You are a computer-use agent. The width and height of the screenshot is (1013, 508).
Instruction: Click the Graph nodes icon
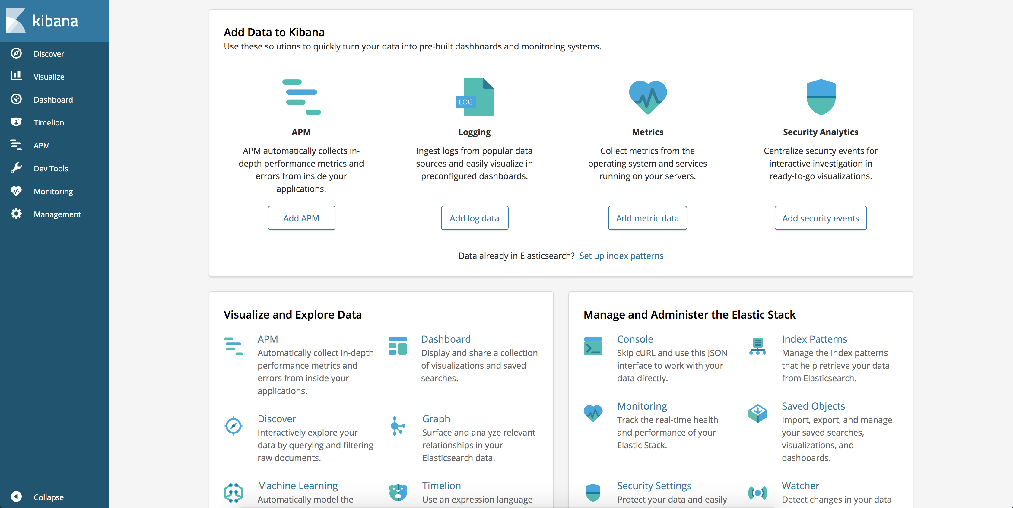click(x=398, y=426)
